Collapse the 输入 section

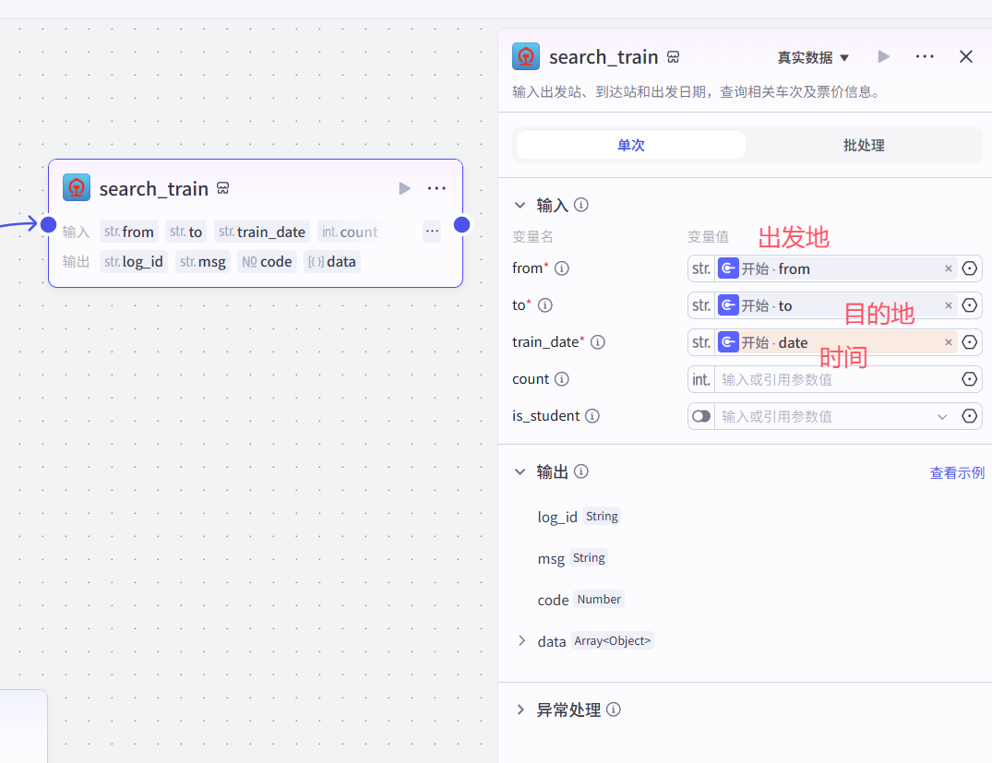point(520,205)
